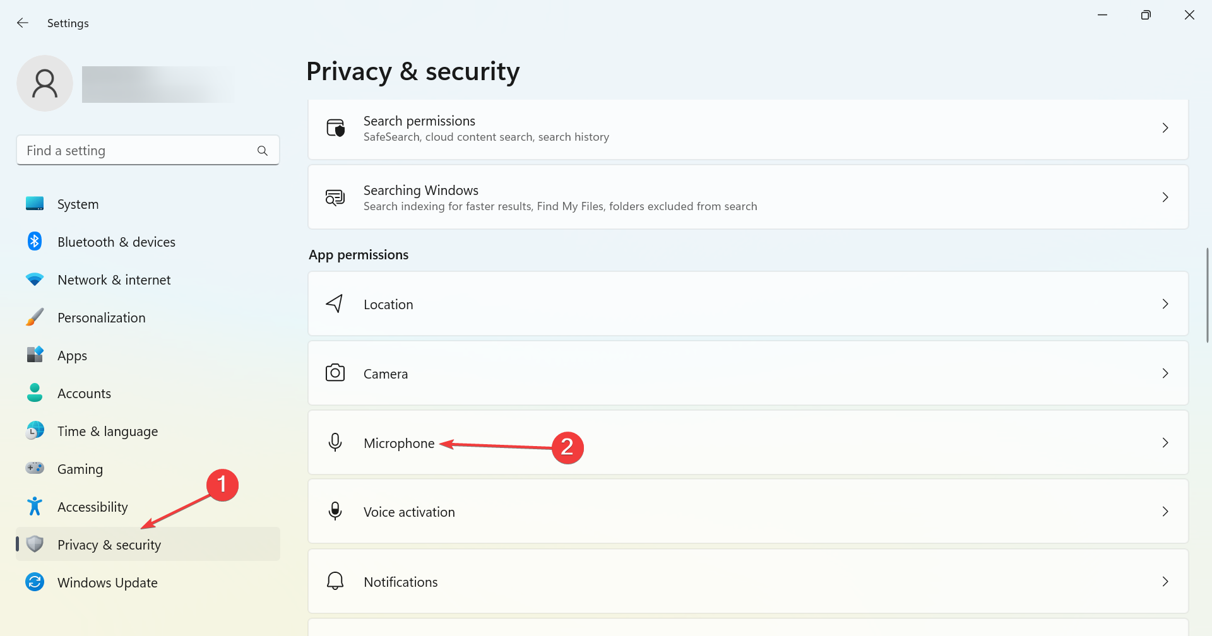The width and height of the screenshot is (1212, 636).
Task: Click the Microphone icon in permissions list
Action: pyautogui.click(x=335, y=442)
